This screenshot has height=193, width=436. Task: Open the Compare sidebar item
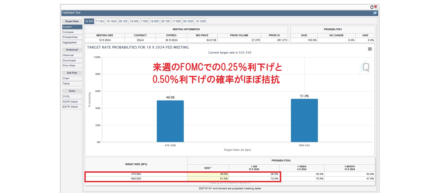(72, 32)
